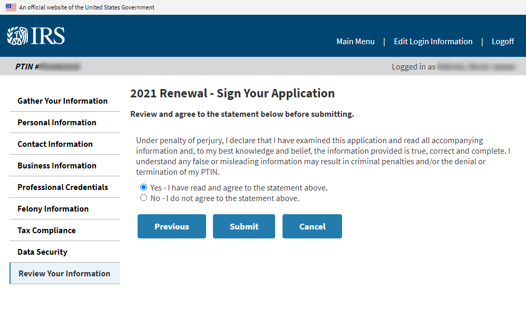This screenshot has height=310, width=526.
Task: Cancel the application signing
Action: click(x=312, y=226)
